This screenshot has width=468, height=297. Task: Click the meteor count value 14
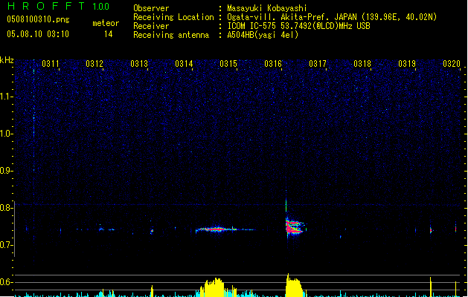[108, 34]
